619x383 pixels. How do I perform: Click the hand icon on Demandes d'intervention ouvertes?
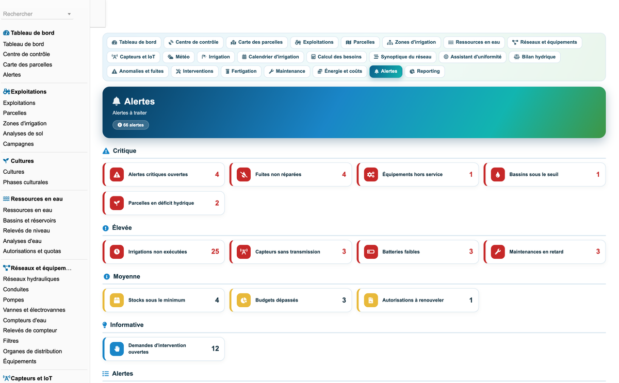tap(117, 349)
